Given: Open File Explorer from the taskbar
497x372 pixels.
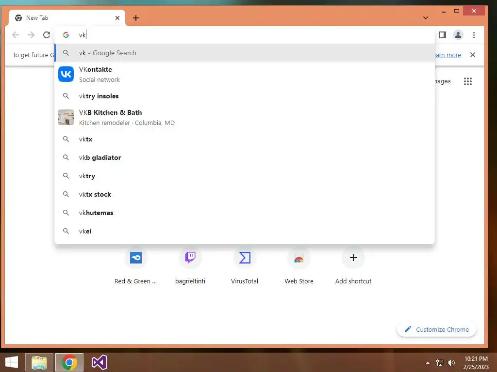Looking at the screenshot, I should [39, 362].
